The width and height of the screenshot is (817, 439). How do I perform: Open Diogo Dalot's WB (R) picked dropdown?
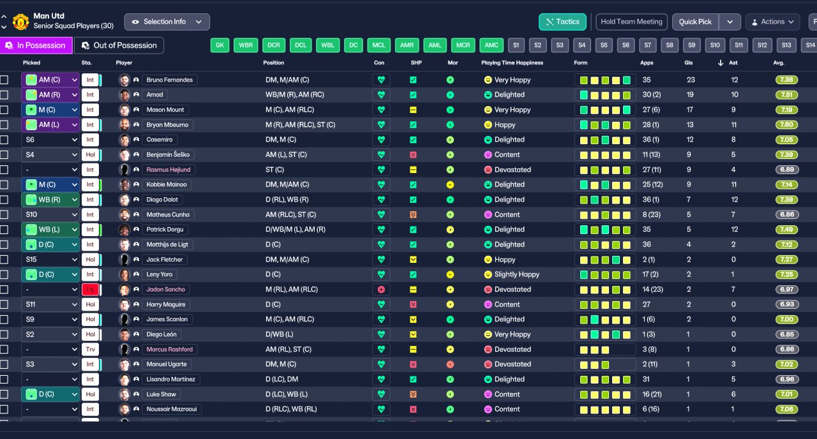pos(50,200)
